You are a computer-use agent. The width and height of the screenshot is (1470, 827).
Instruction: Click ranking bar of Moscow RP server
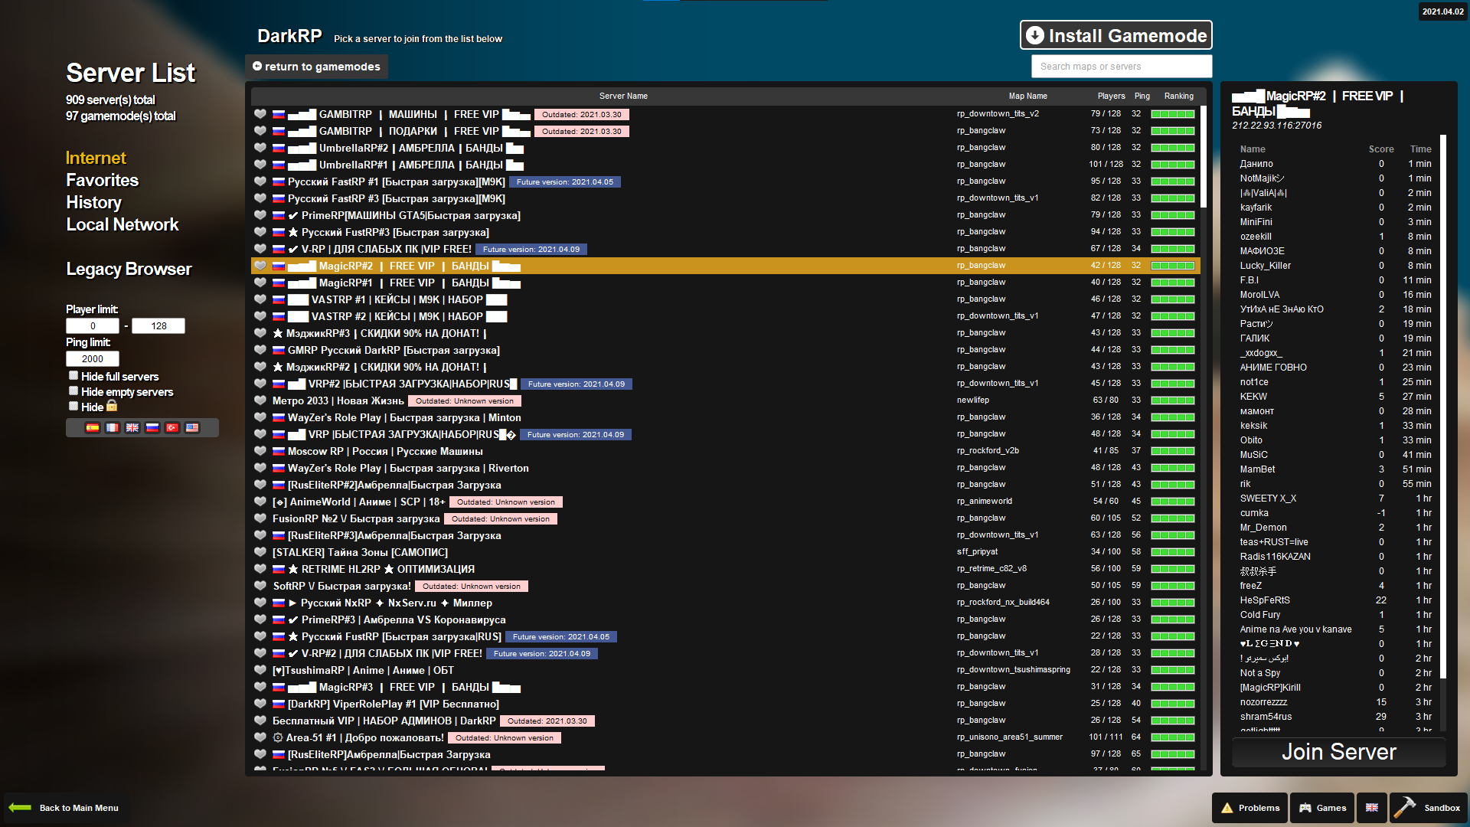[1172, 451]
